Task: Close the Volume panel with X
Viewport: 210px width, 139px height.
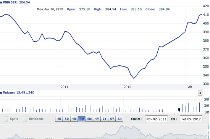Action: point(200,93)
